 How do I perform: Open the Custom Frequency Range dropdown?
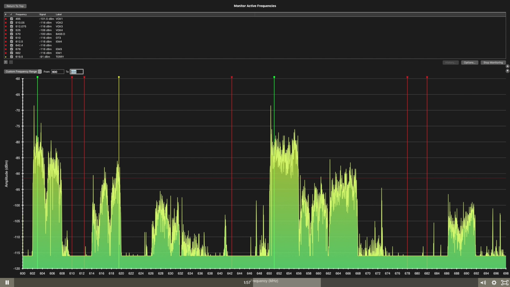pyautogui.click(x=23, y=71)
